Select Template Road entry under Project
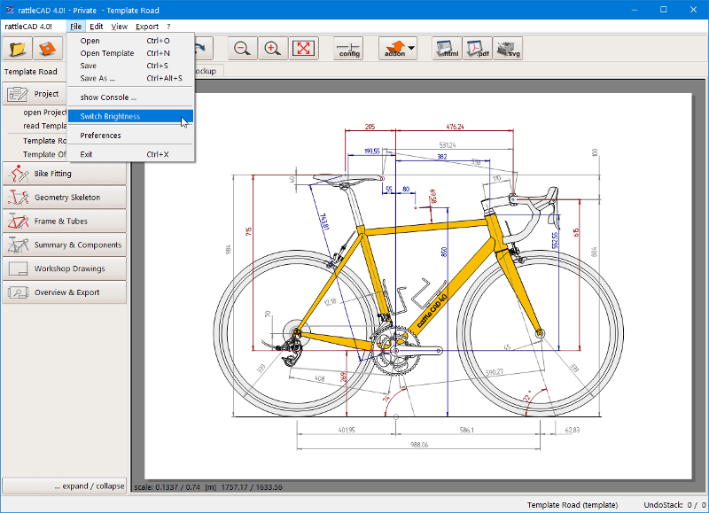The image size is (709, 513). point(44,141)
